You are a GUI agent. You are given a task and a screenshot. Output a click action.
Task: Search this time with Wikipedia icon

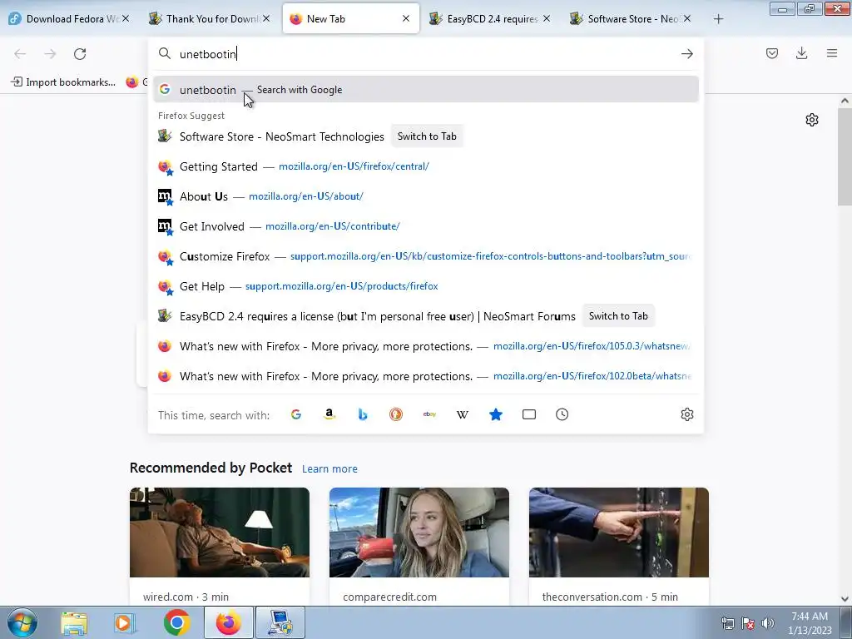tap(463, 414)
